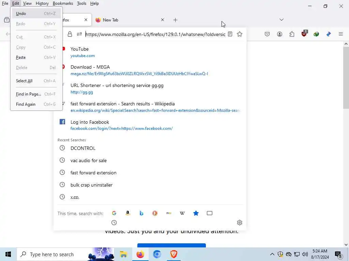This screenshot has width=349, height=261.
Task: Open search settings gear icon
Action: pos(240,223)
